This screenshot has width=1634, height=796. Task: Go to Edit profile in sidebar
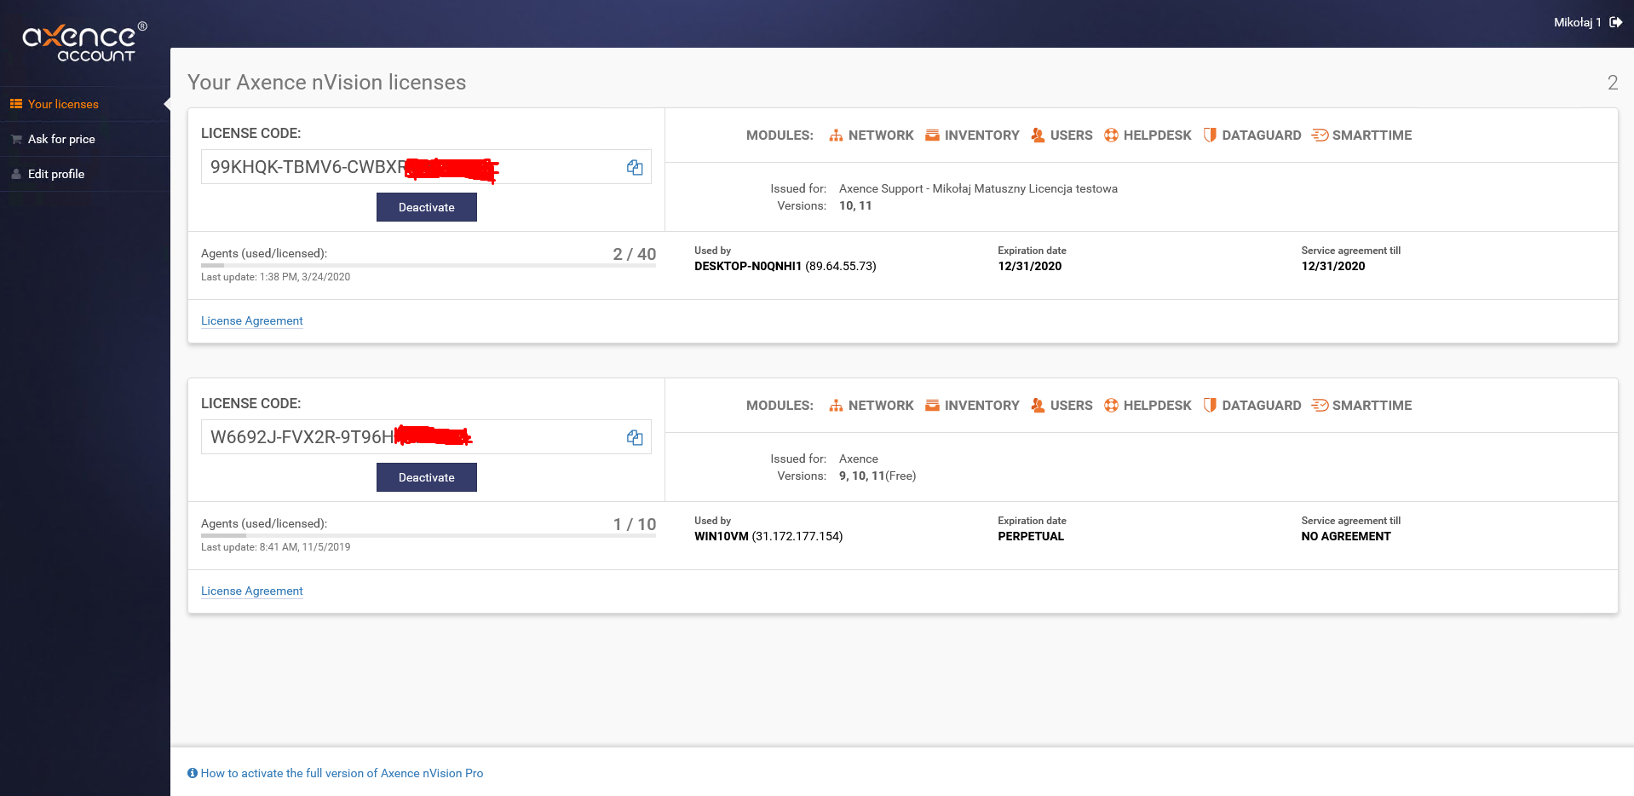(56, 174)
